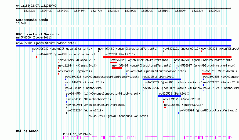Click the chr1:182422057..182549705 coordinate text
Screen dimensions: 239x140
[36, 6]
